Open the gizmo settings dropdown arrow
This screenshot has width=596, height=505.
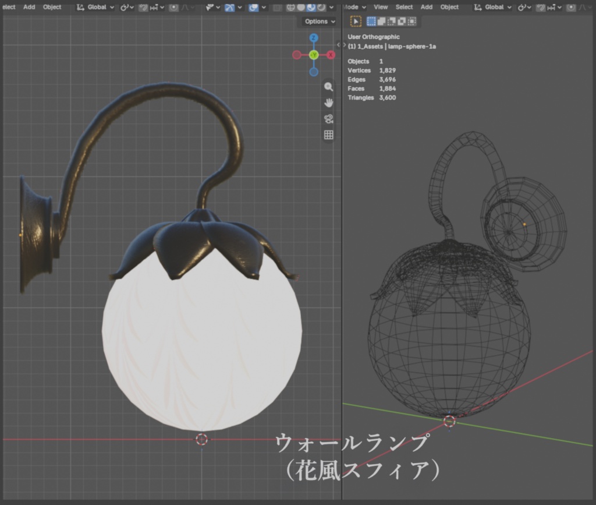coord(240,7)
